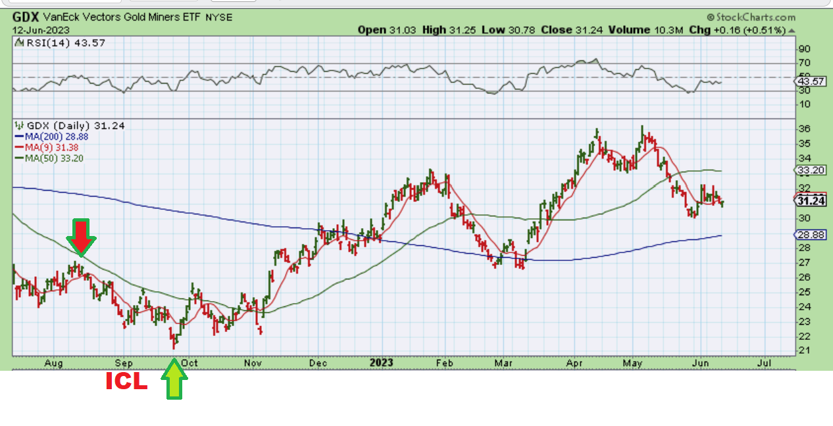This screenshot has width=833, height=426.
Task: Click the 21 price axis label
Action: click(x=803, y=350)
